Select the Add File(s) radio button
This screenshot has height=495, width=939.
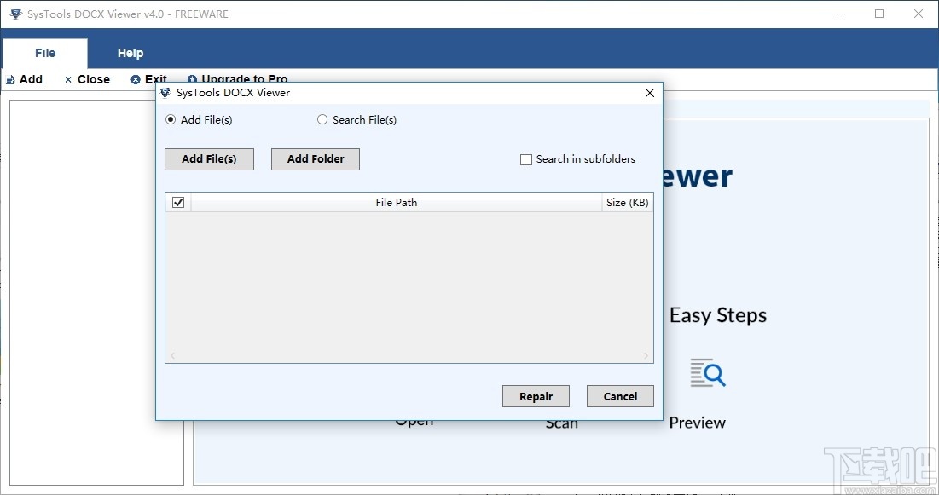(x=170, y=119)
